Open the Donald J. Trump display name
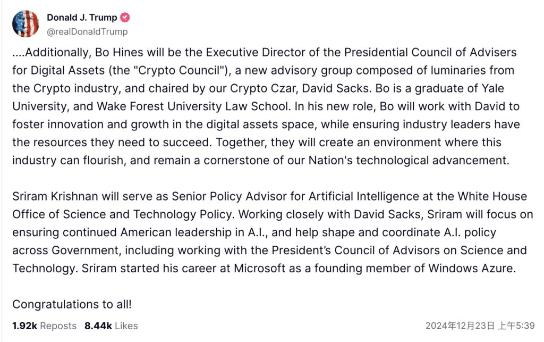Viewport: 544px width, 342px height. click(x=82, y=18)
